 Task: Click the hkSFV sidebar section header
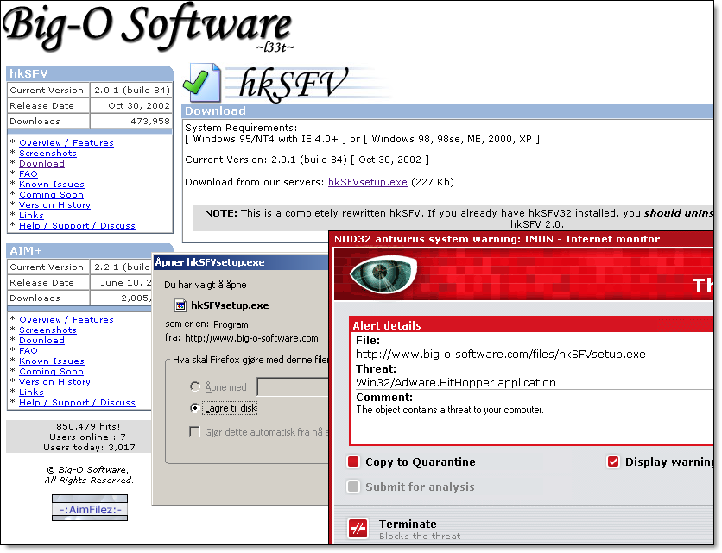point(90,73)
